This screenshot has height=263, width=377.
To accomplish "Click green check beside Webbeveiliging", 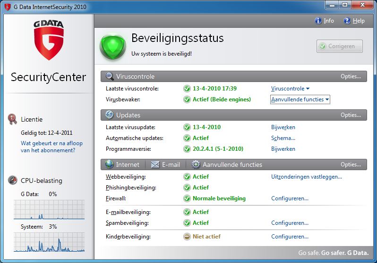I will pyautogui.click(x=187, y=177).
